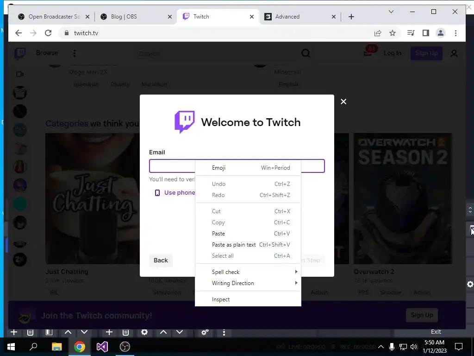This screenshot has width=474, height=356.
Task: Open Windows taskbar search
Action: [33, 347]
